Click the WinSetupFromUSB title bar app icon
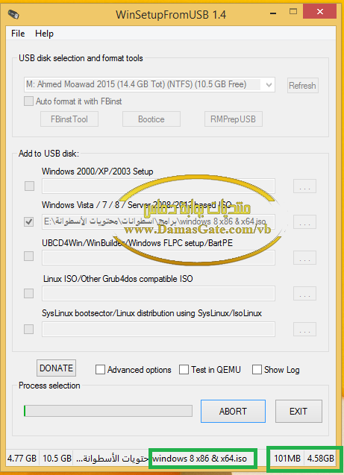This screenshot has width=344, height=475. click(13, 14)
